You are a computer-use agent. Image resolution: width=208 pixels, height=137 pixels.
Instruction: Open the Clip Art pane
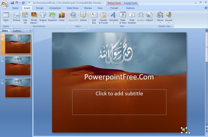point(25,18)
